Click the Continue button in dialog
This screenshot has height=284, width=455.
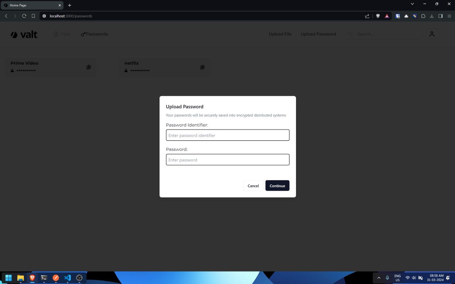pyautogui.click(x=277, y=186)
